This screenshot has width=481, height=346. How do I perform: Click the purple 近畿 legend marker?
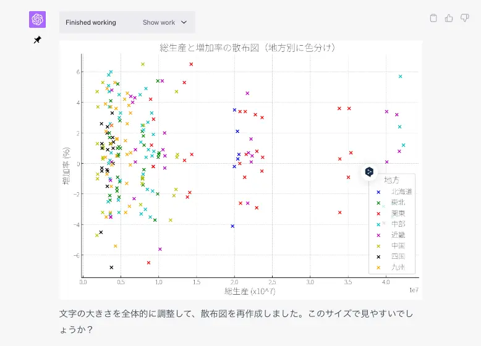[x=378, y=235]
